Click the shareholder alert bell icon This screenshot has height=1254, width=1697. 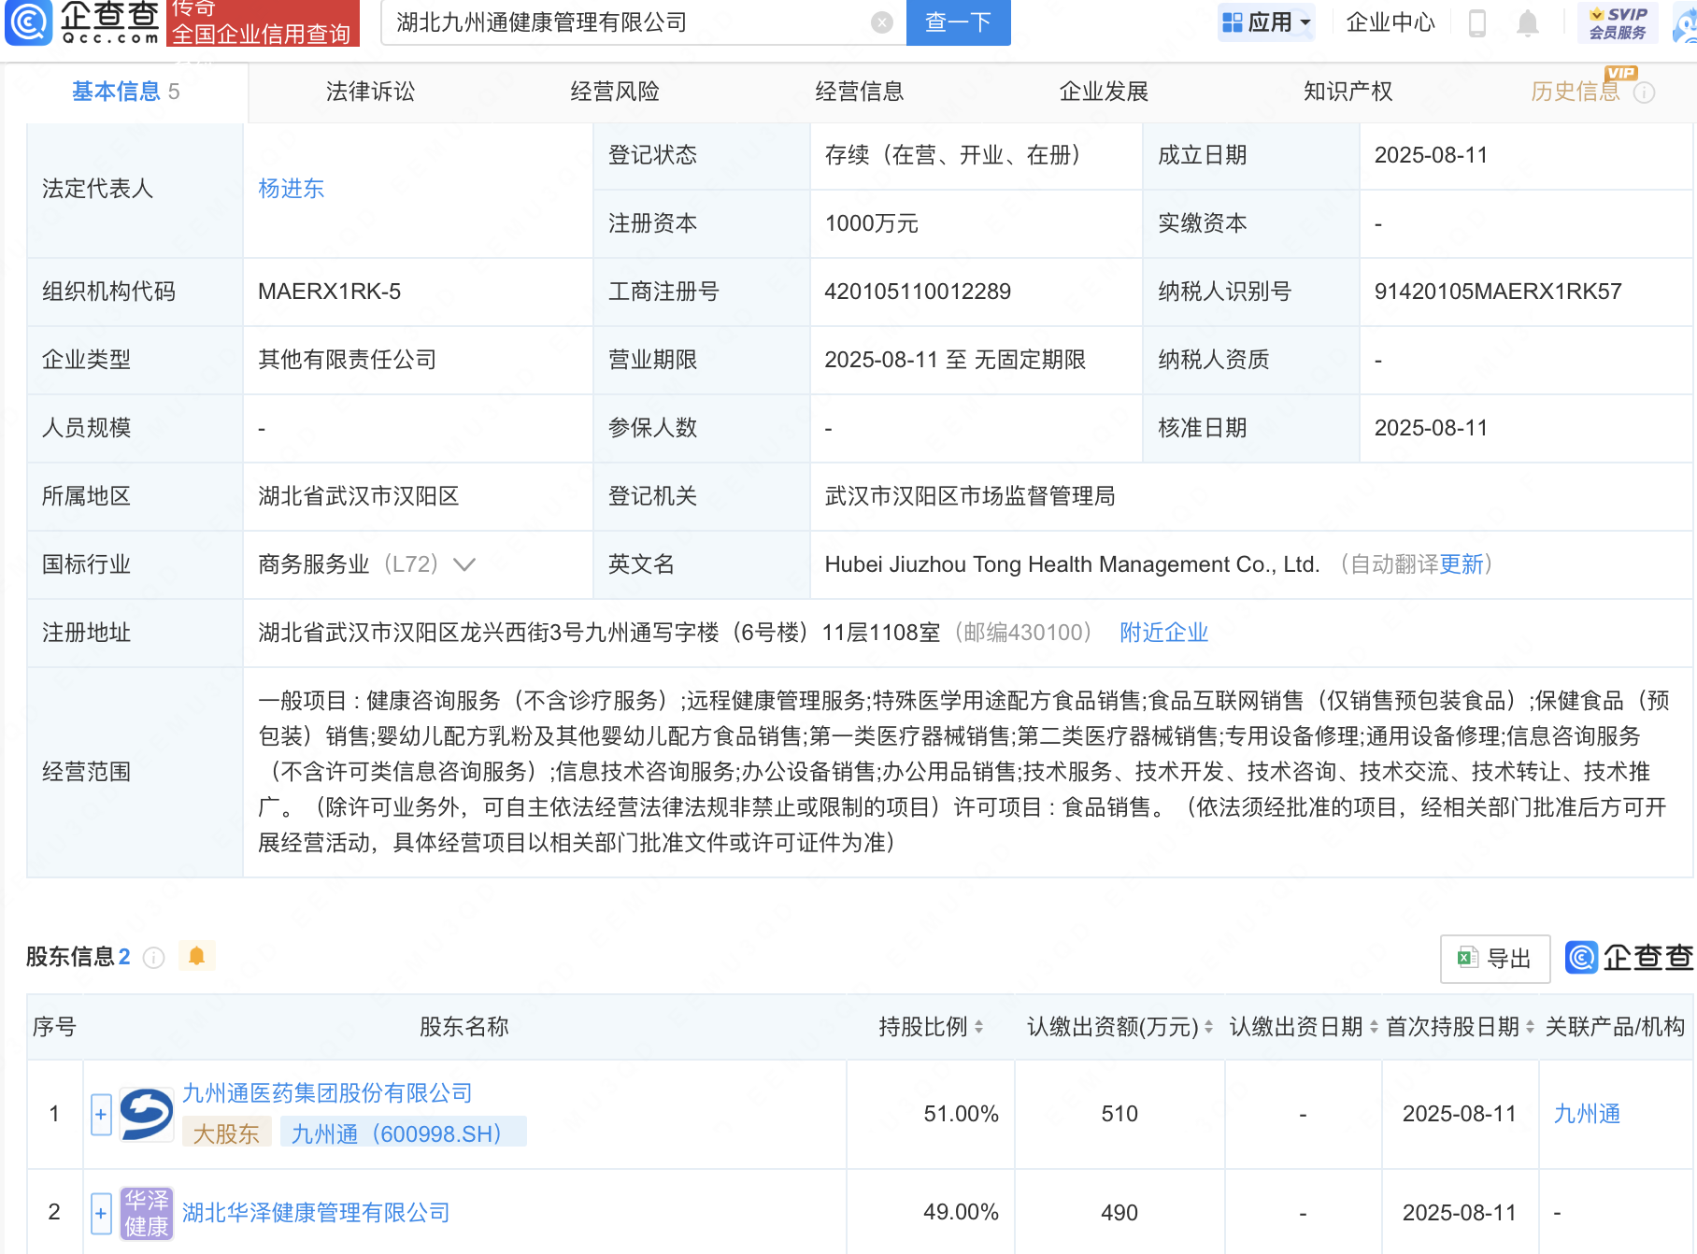coord(196,956)
